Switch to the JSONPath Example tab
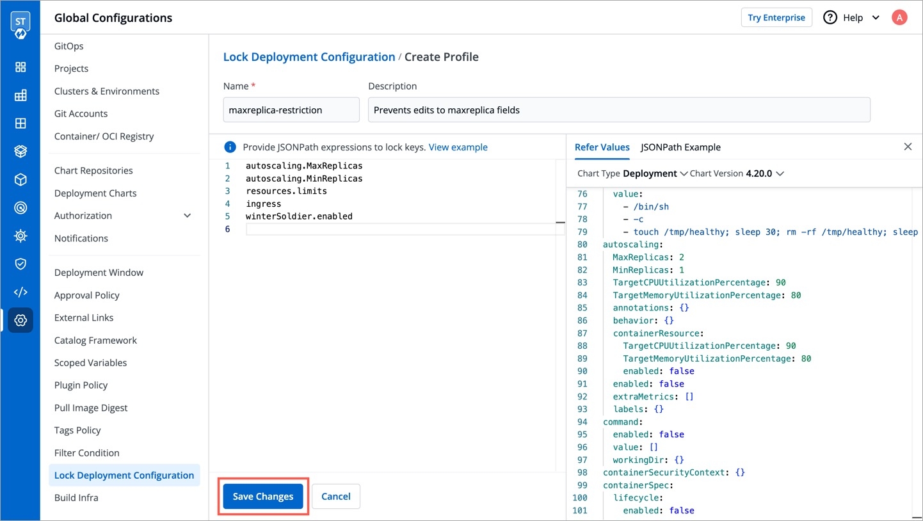This screenshot has width=923, height=521. 680,147
